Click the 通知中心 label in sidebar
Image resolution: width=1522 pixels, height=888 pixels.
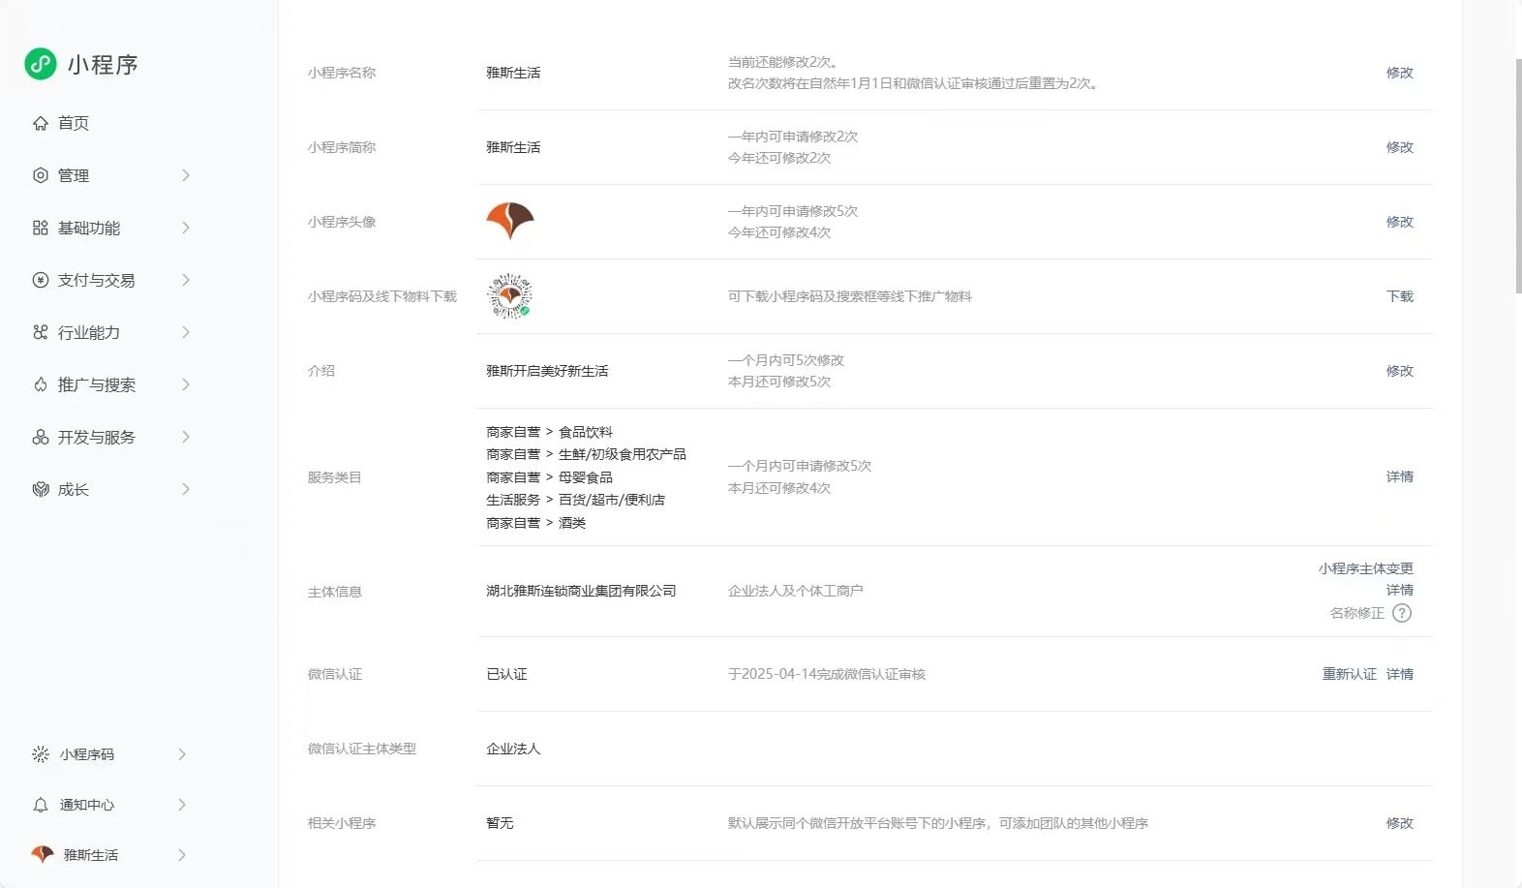[x=87, y=805]
